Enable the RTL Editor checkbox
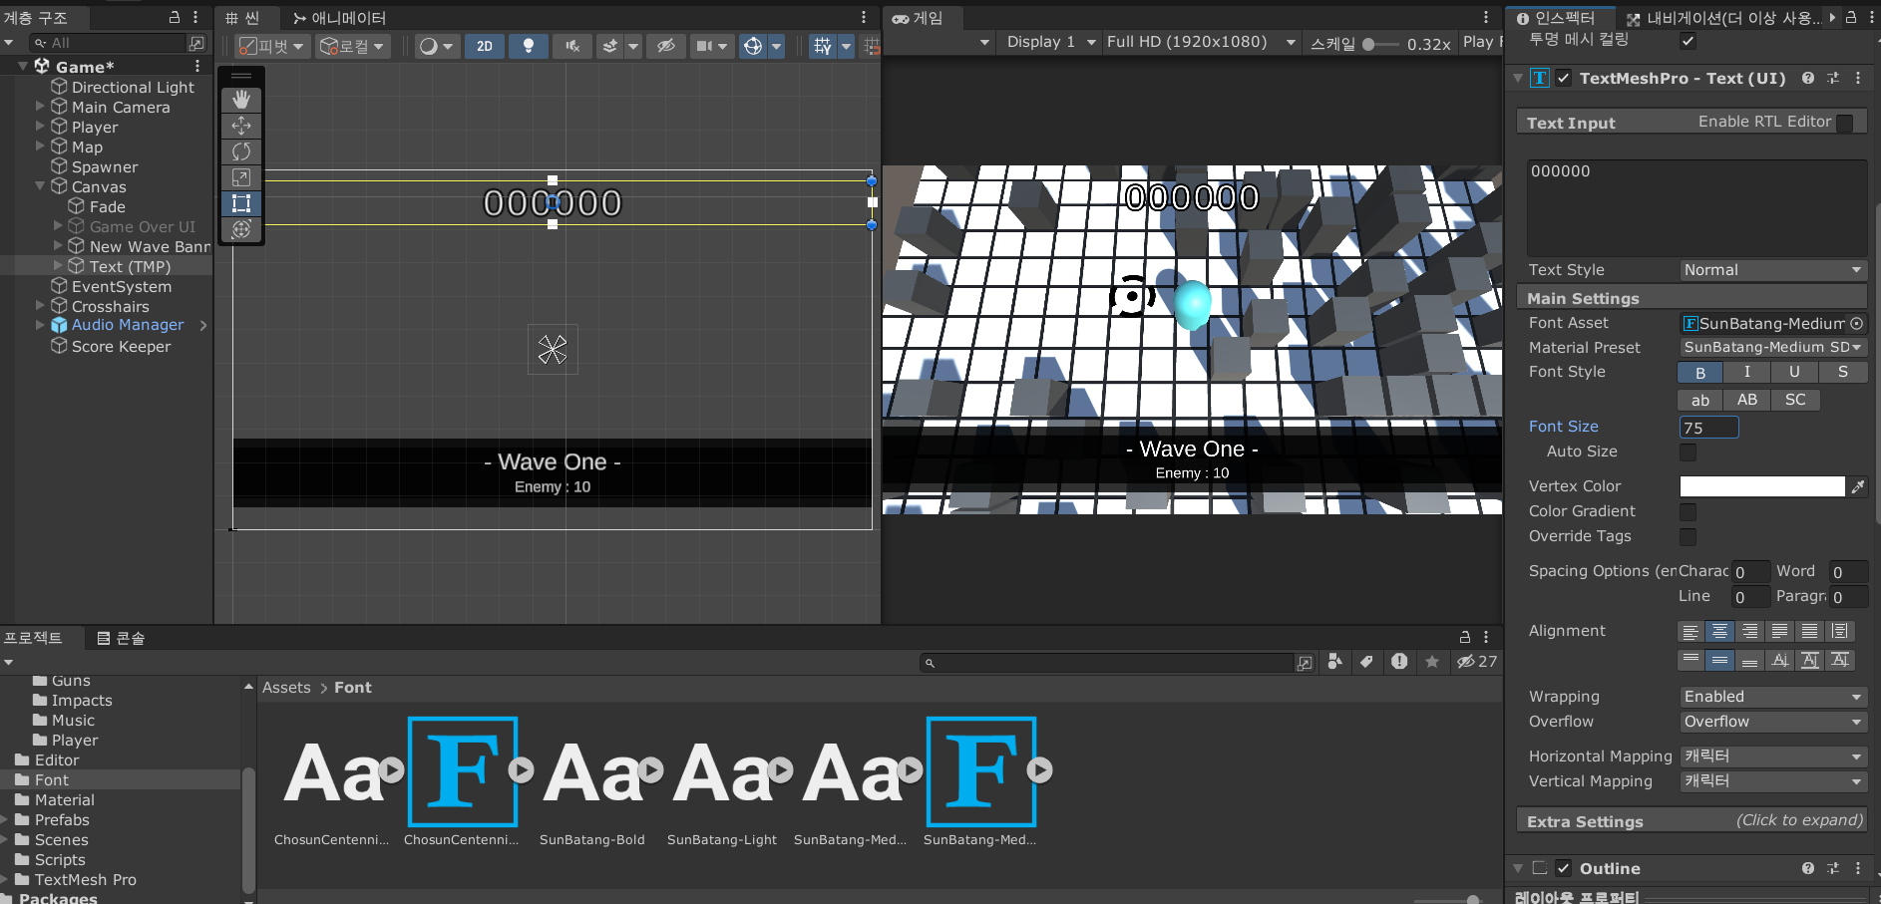The height and width of the screenshot is (904, 1881). (1845, 123)
